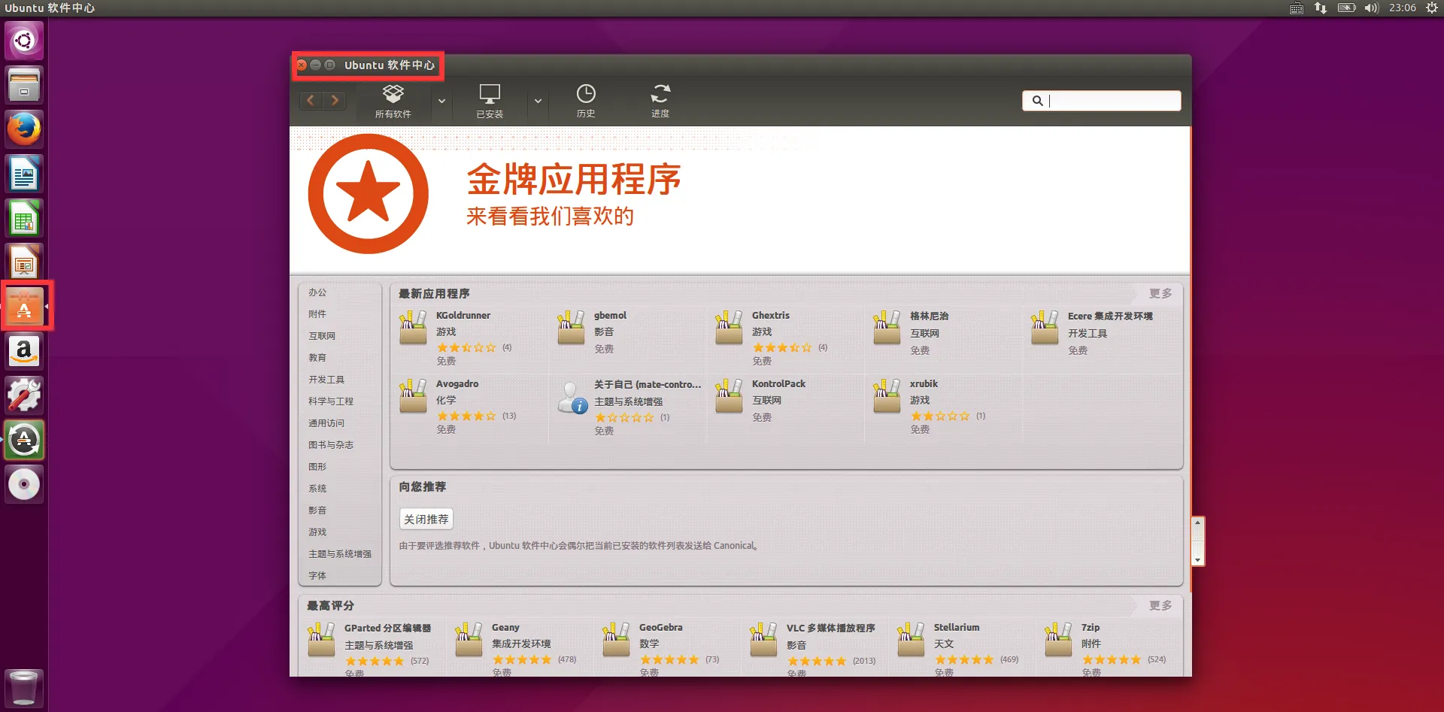Viewport: 1444px width, 712px height.
Task: Click the KGoldrunner package icon
Action: pos(412,328)
